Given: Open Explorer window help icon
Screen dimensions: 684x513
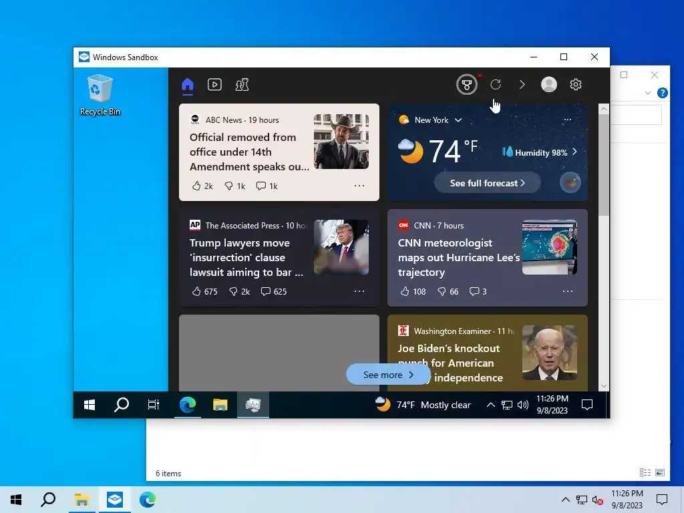Looking at the screenshot, I should [x=662, y=92].
